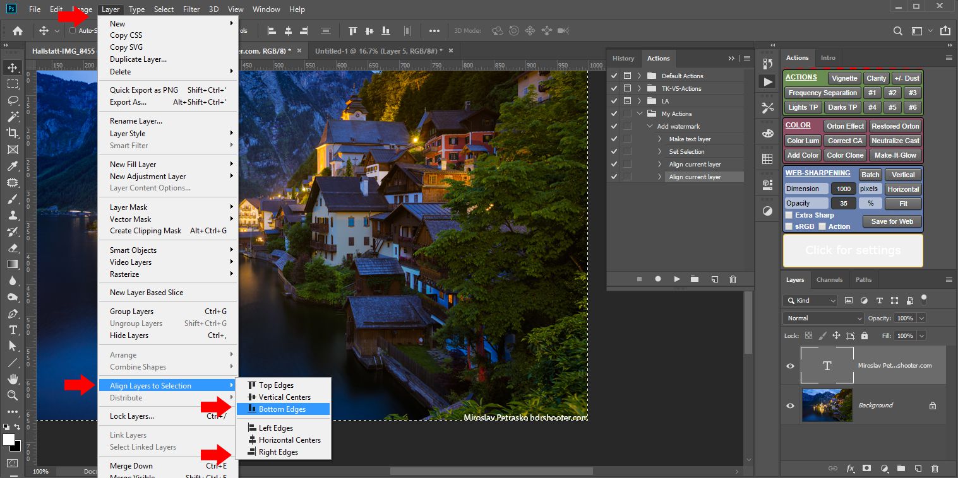Image resolution: width=958 pixels, height=478 pixels.
Task: Hide the Background layer
Action: click(789, 405)
